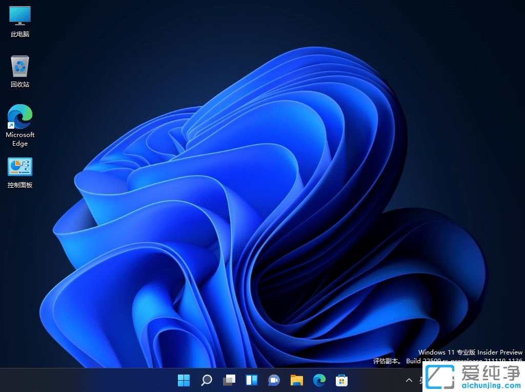Click the 英 language indicator
Viewport: 525px width, 392px height.
pos(421,380)
